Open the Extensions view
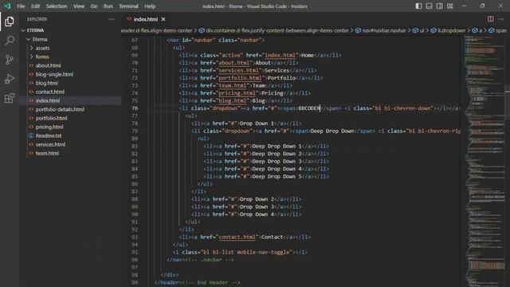The image size is (510, 287). coord(9,98)
